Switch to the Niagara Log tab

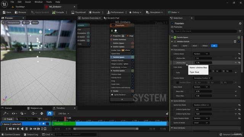coord(35,108)
